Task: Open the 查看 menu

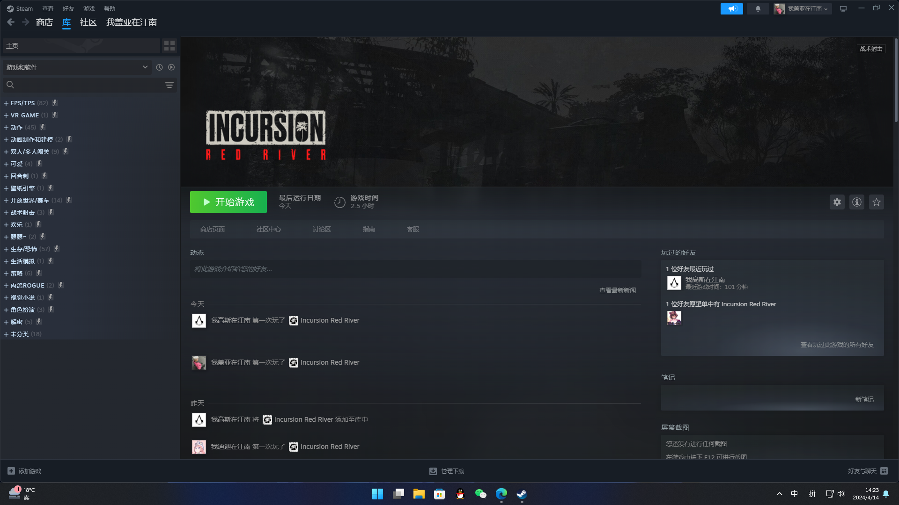Action: click(48, 9)
